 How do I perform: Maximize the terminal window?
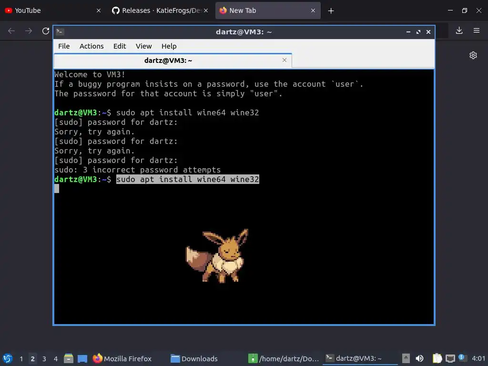coord(418,32)
